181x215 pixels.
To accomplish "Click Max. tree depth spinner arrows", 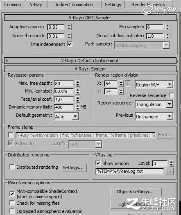I will click(78, 84).
